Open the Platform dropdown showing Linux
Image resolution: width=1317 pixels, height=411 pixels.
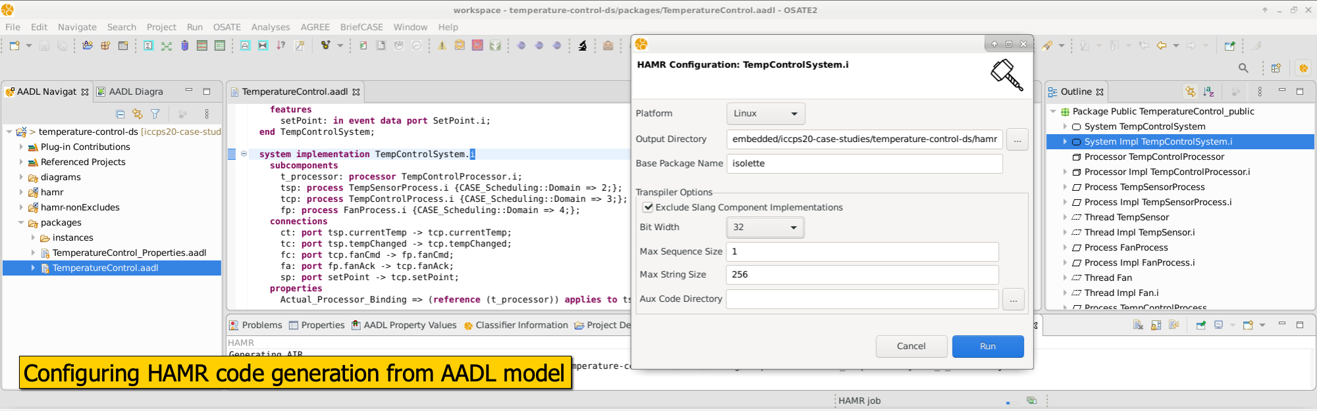[x=765, y=114]
